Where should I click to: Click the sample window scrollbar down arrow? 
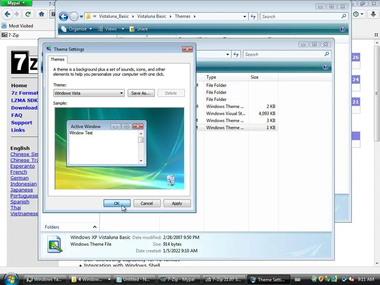click(141, 161)
